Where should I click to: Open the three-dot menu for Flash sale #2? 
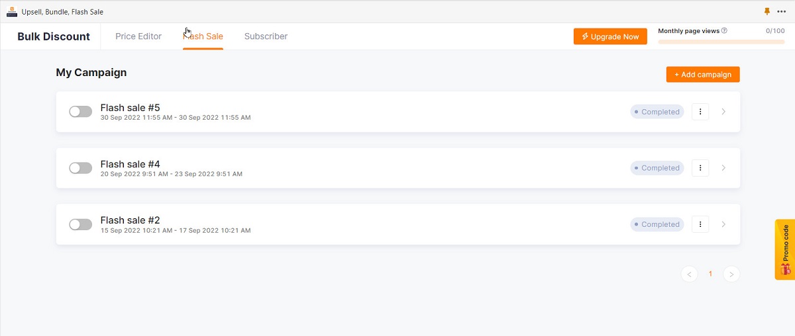[x=700, y=224]
